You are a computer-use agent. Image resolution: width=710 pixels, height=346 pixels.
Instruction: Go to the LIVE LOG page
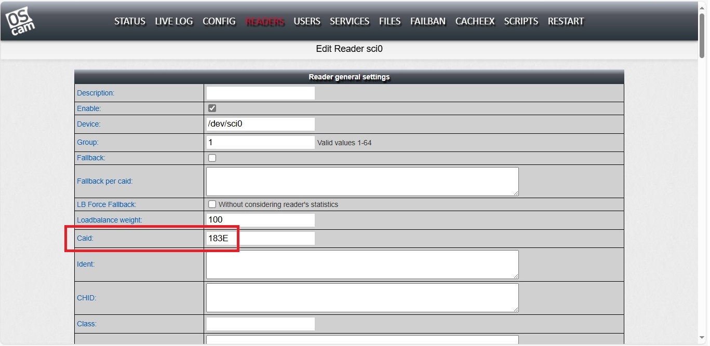pyautogui.click(x=173, y=21)
